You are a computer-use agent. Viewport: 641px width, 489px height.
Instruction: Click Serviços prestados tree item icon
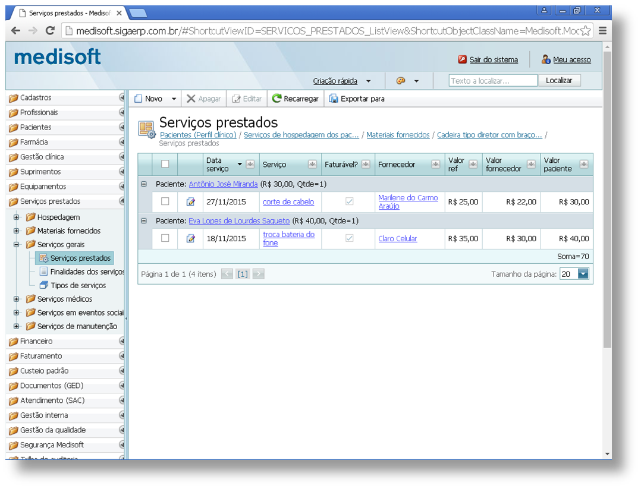tap(44, 258)
